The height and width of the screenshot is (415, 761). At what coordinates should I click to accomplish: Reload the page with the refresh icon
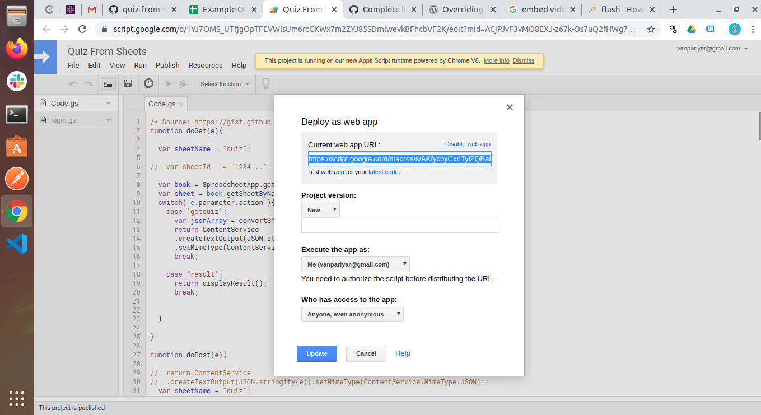82,30
